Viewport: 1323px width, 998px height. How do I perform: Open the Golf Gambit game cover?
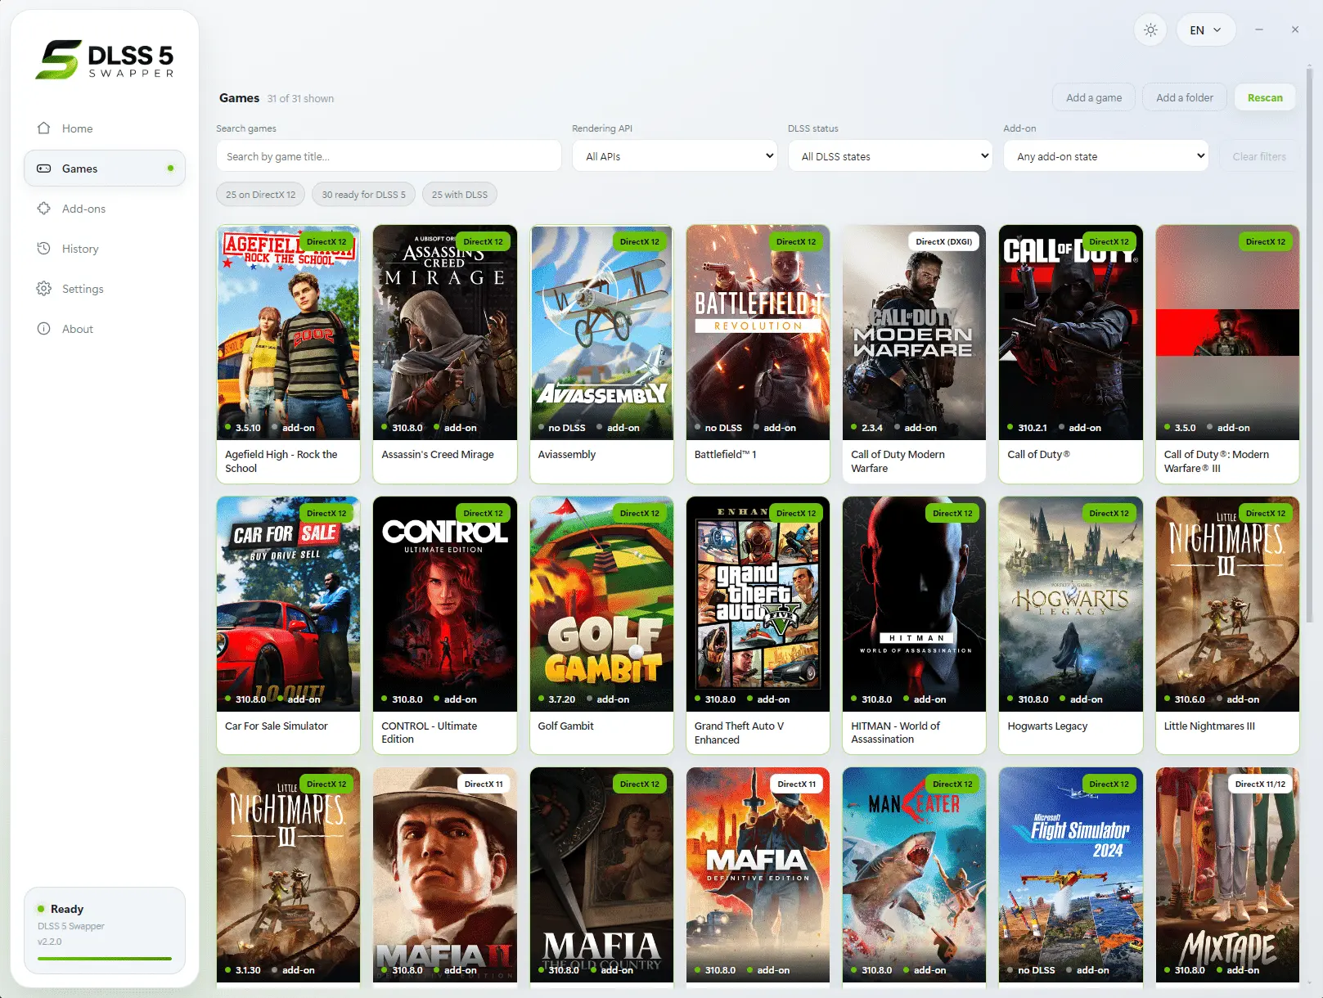pos(601,604)
